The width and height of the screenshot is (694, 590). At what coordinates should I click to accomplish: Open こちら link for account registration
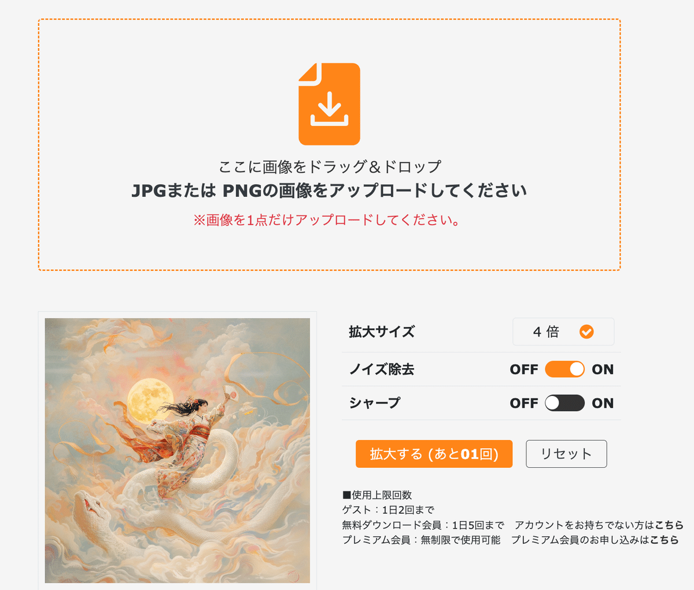[669, 525]
